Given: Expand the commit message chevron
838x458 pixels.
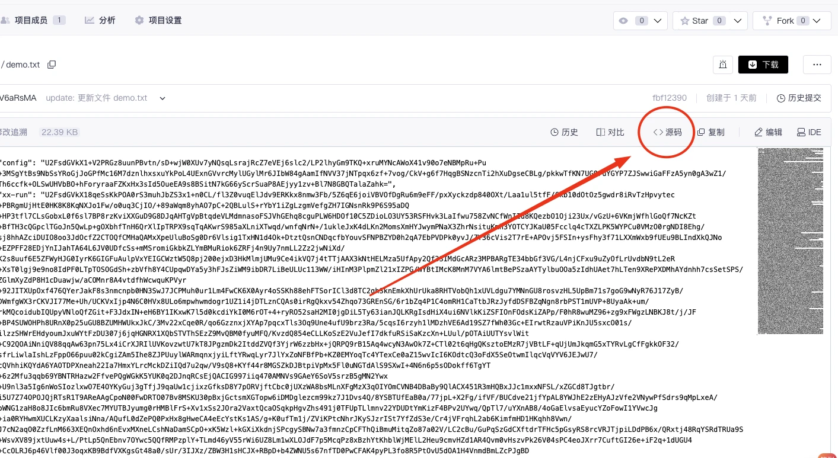Looking at the screenshot, I should click(162, 98).
